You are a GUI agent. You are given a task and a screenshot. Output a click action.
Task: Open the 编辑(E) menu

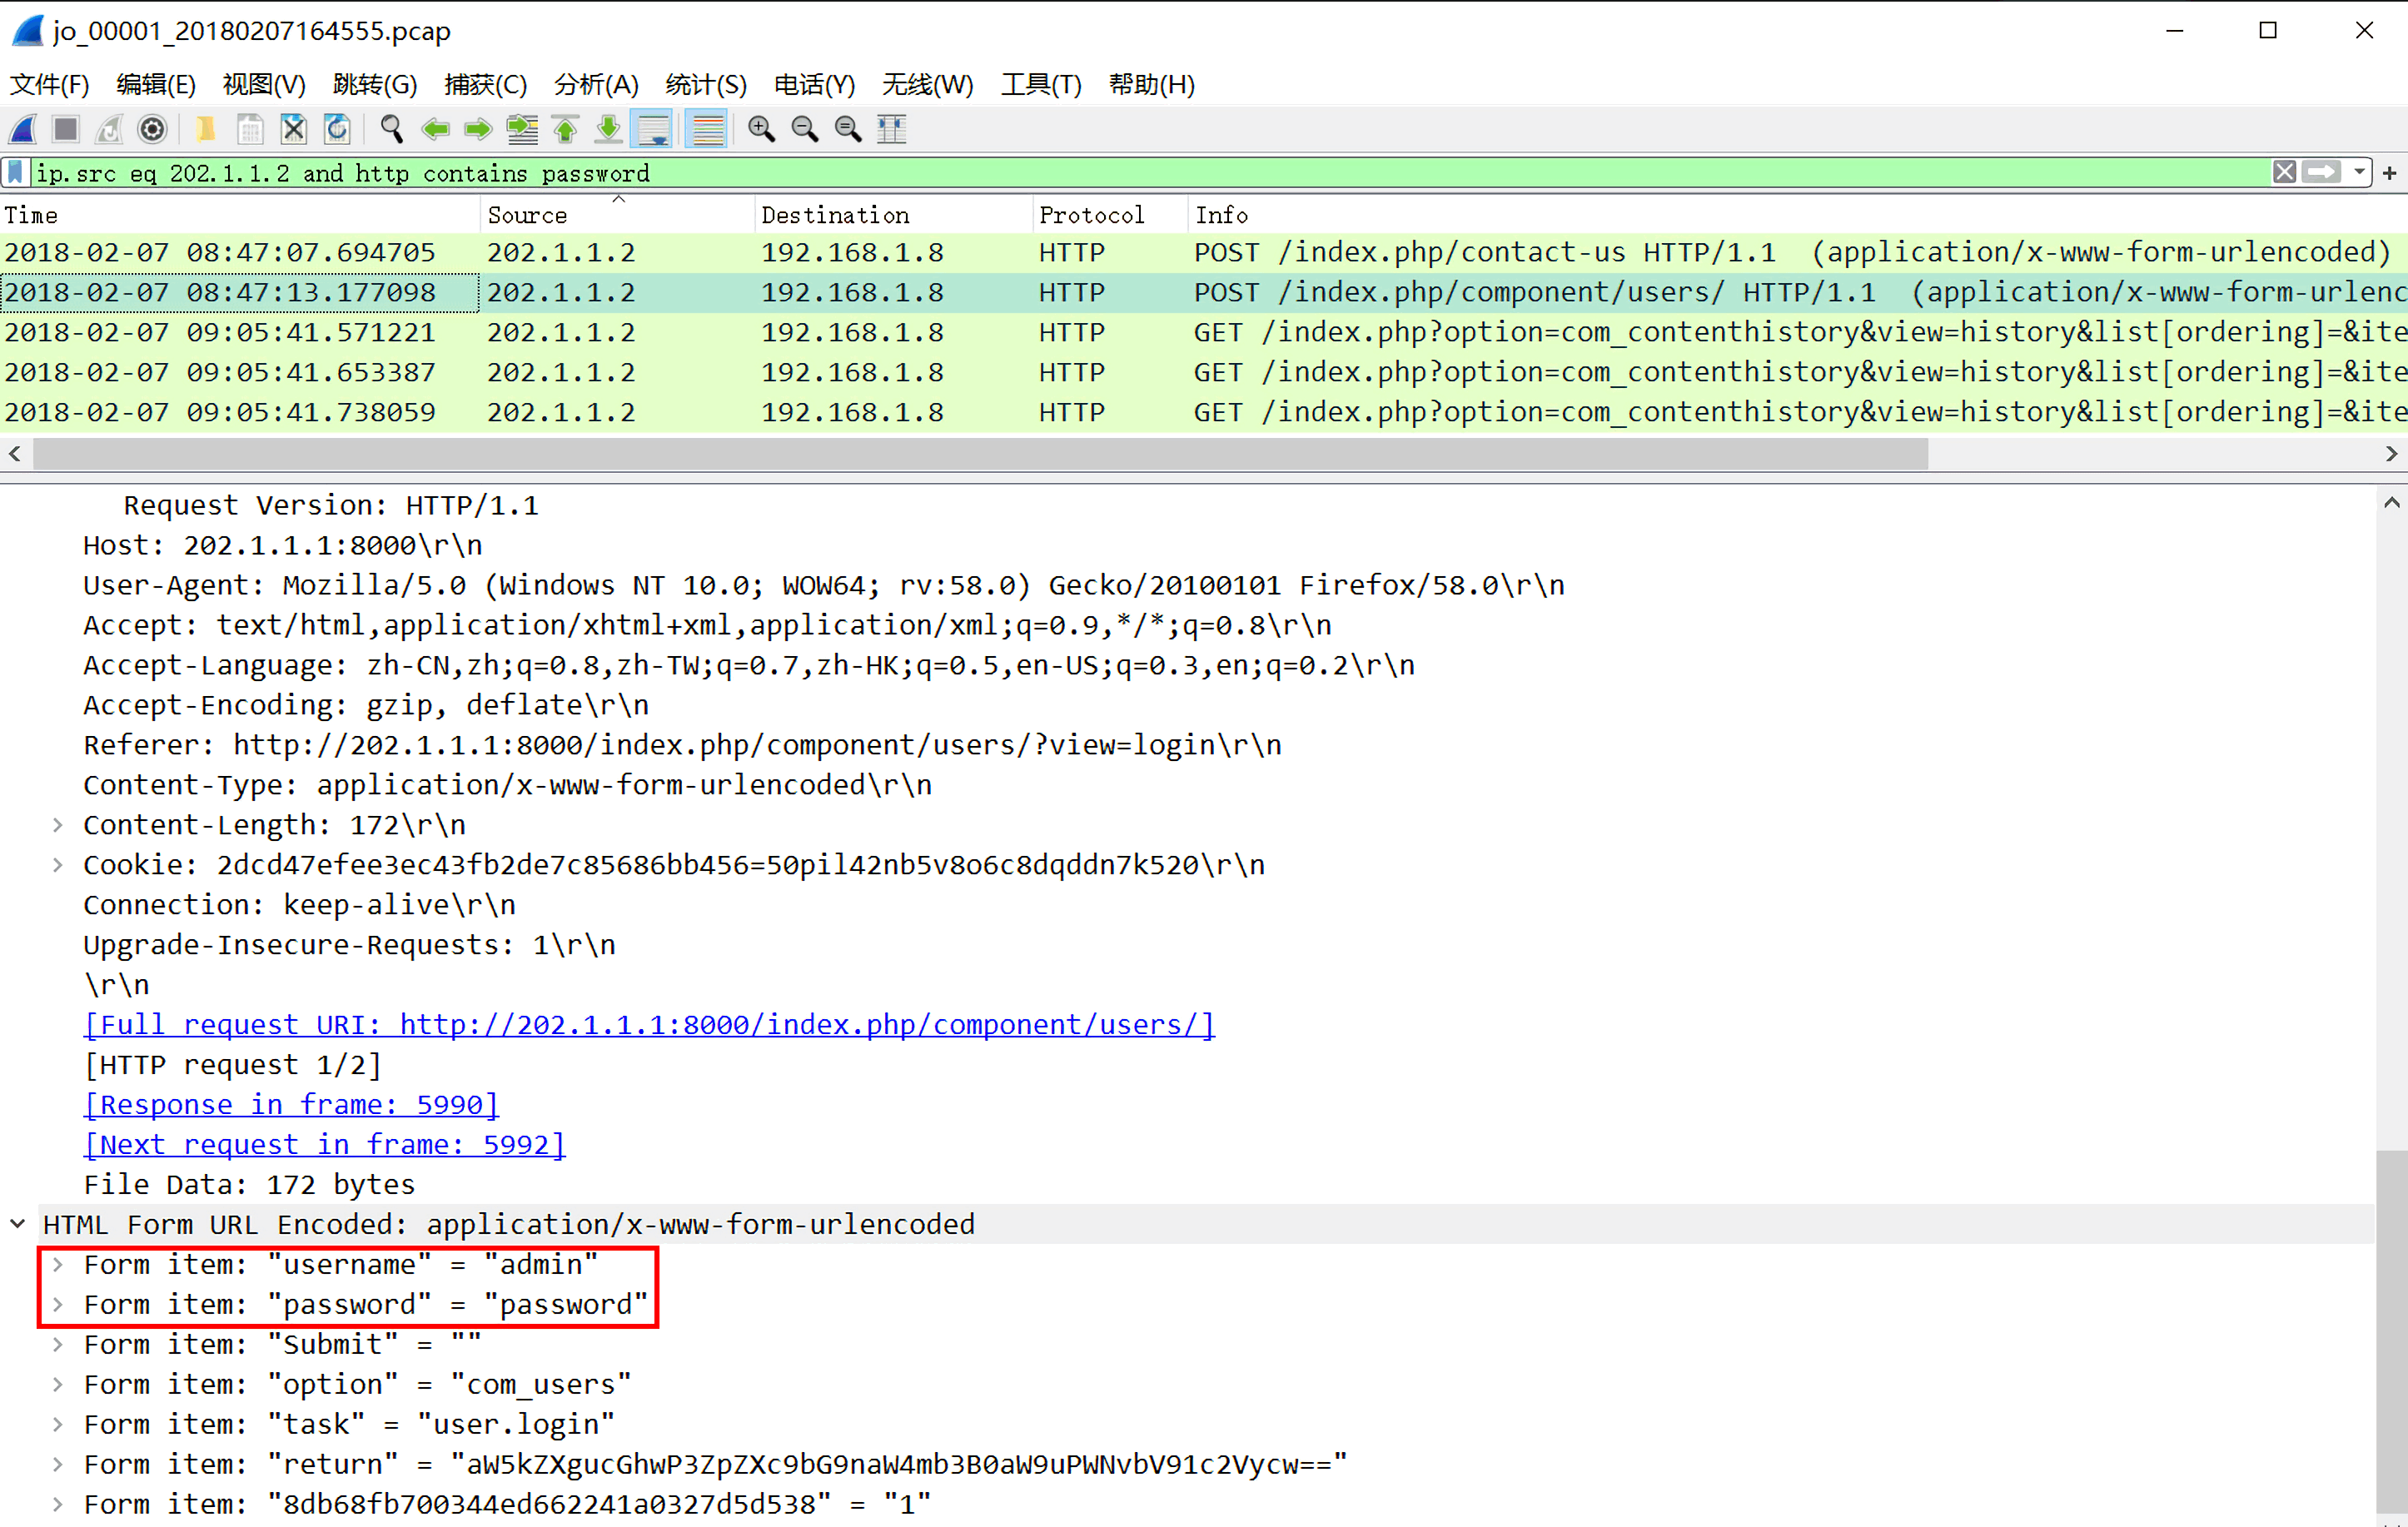tap(156, 85)
